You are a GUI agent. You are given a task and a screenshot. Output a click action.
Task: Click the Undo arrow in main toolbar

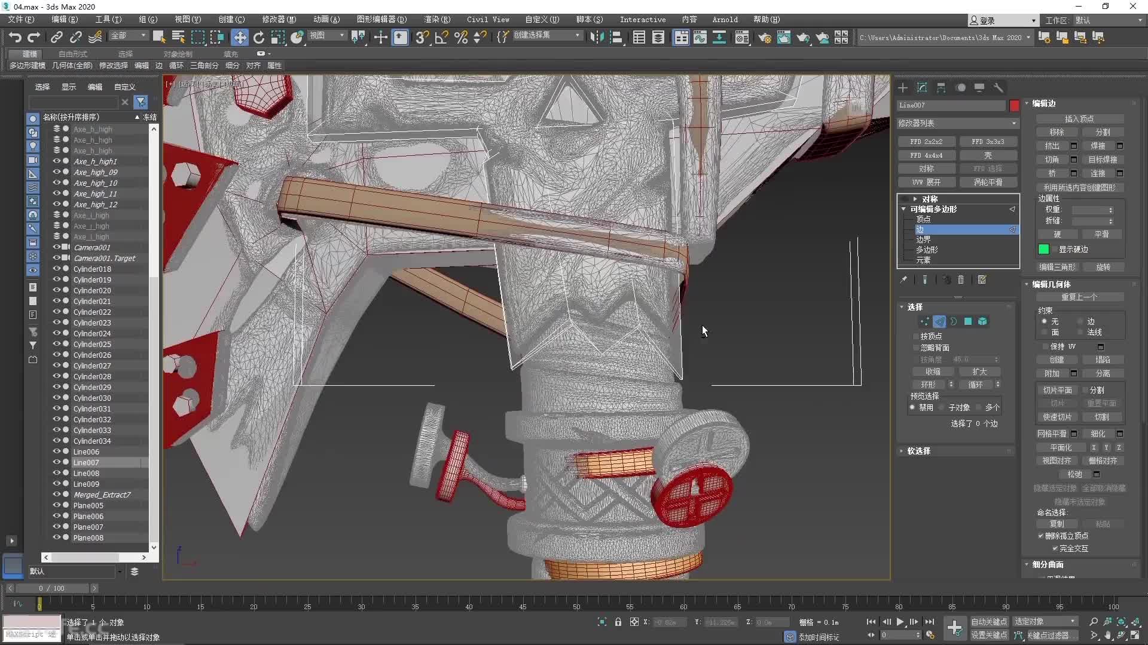[15, 38]
